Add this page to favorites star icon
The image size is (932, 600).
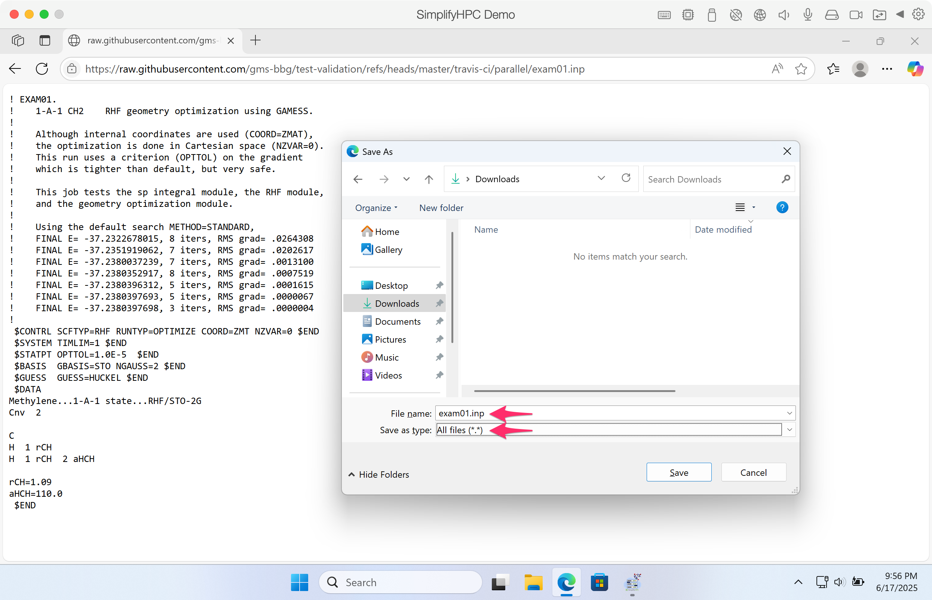click(801, 69)
